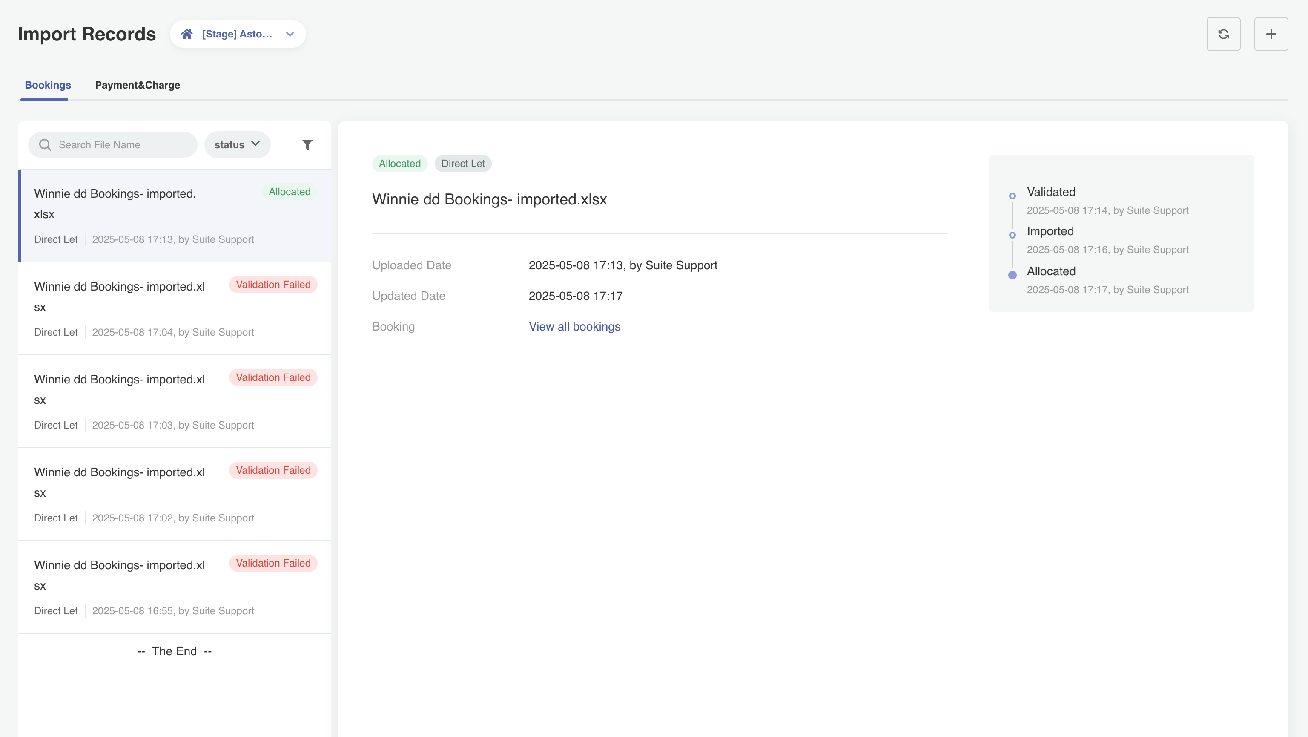
Task: Click the home icon in property selector
Action: coord(187,34)
